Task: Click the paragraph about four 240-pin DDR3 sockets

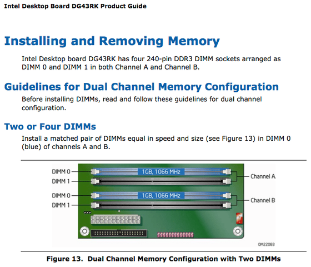Action: coord(151,63)
